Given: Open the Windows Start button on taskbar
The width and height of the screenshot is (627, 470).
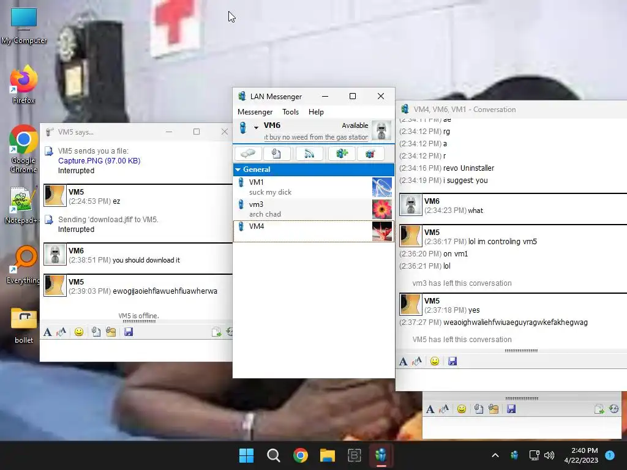Looking at the screenshot, I should coord(246,455).
